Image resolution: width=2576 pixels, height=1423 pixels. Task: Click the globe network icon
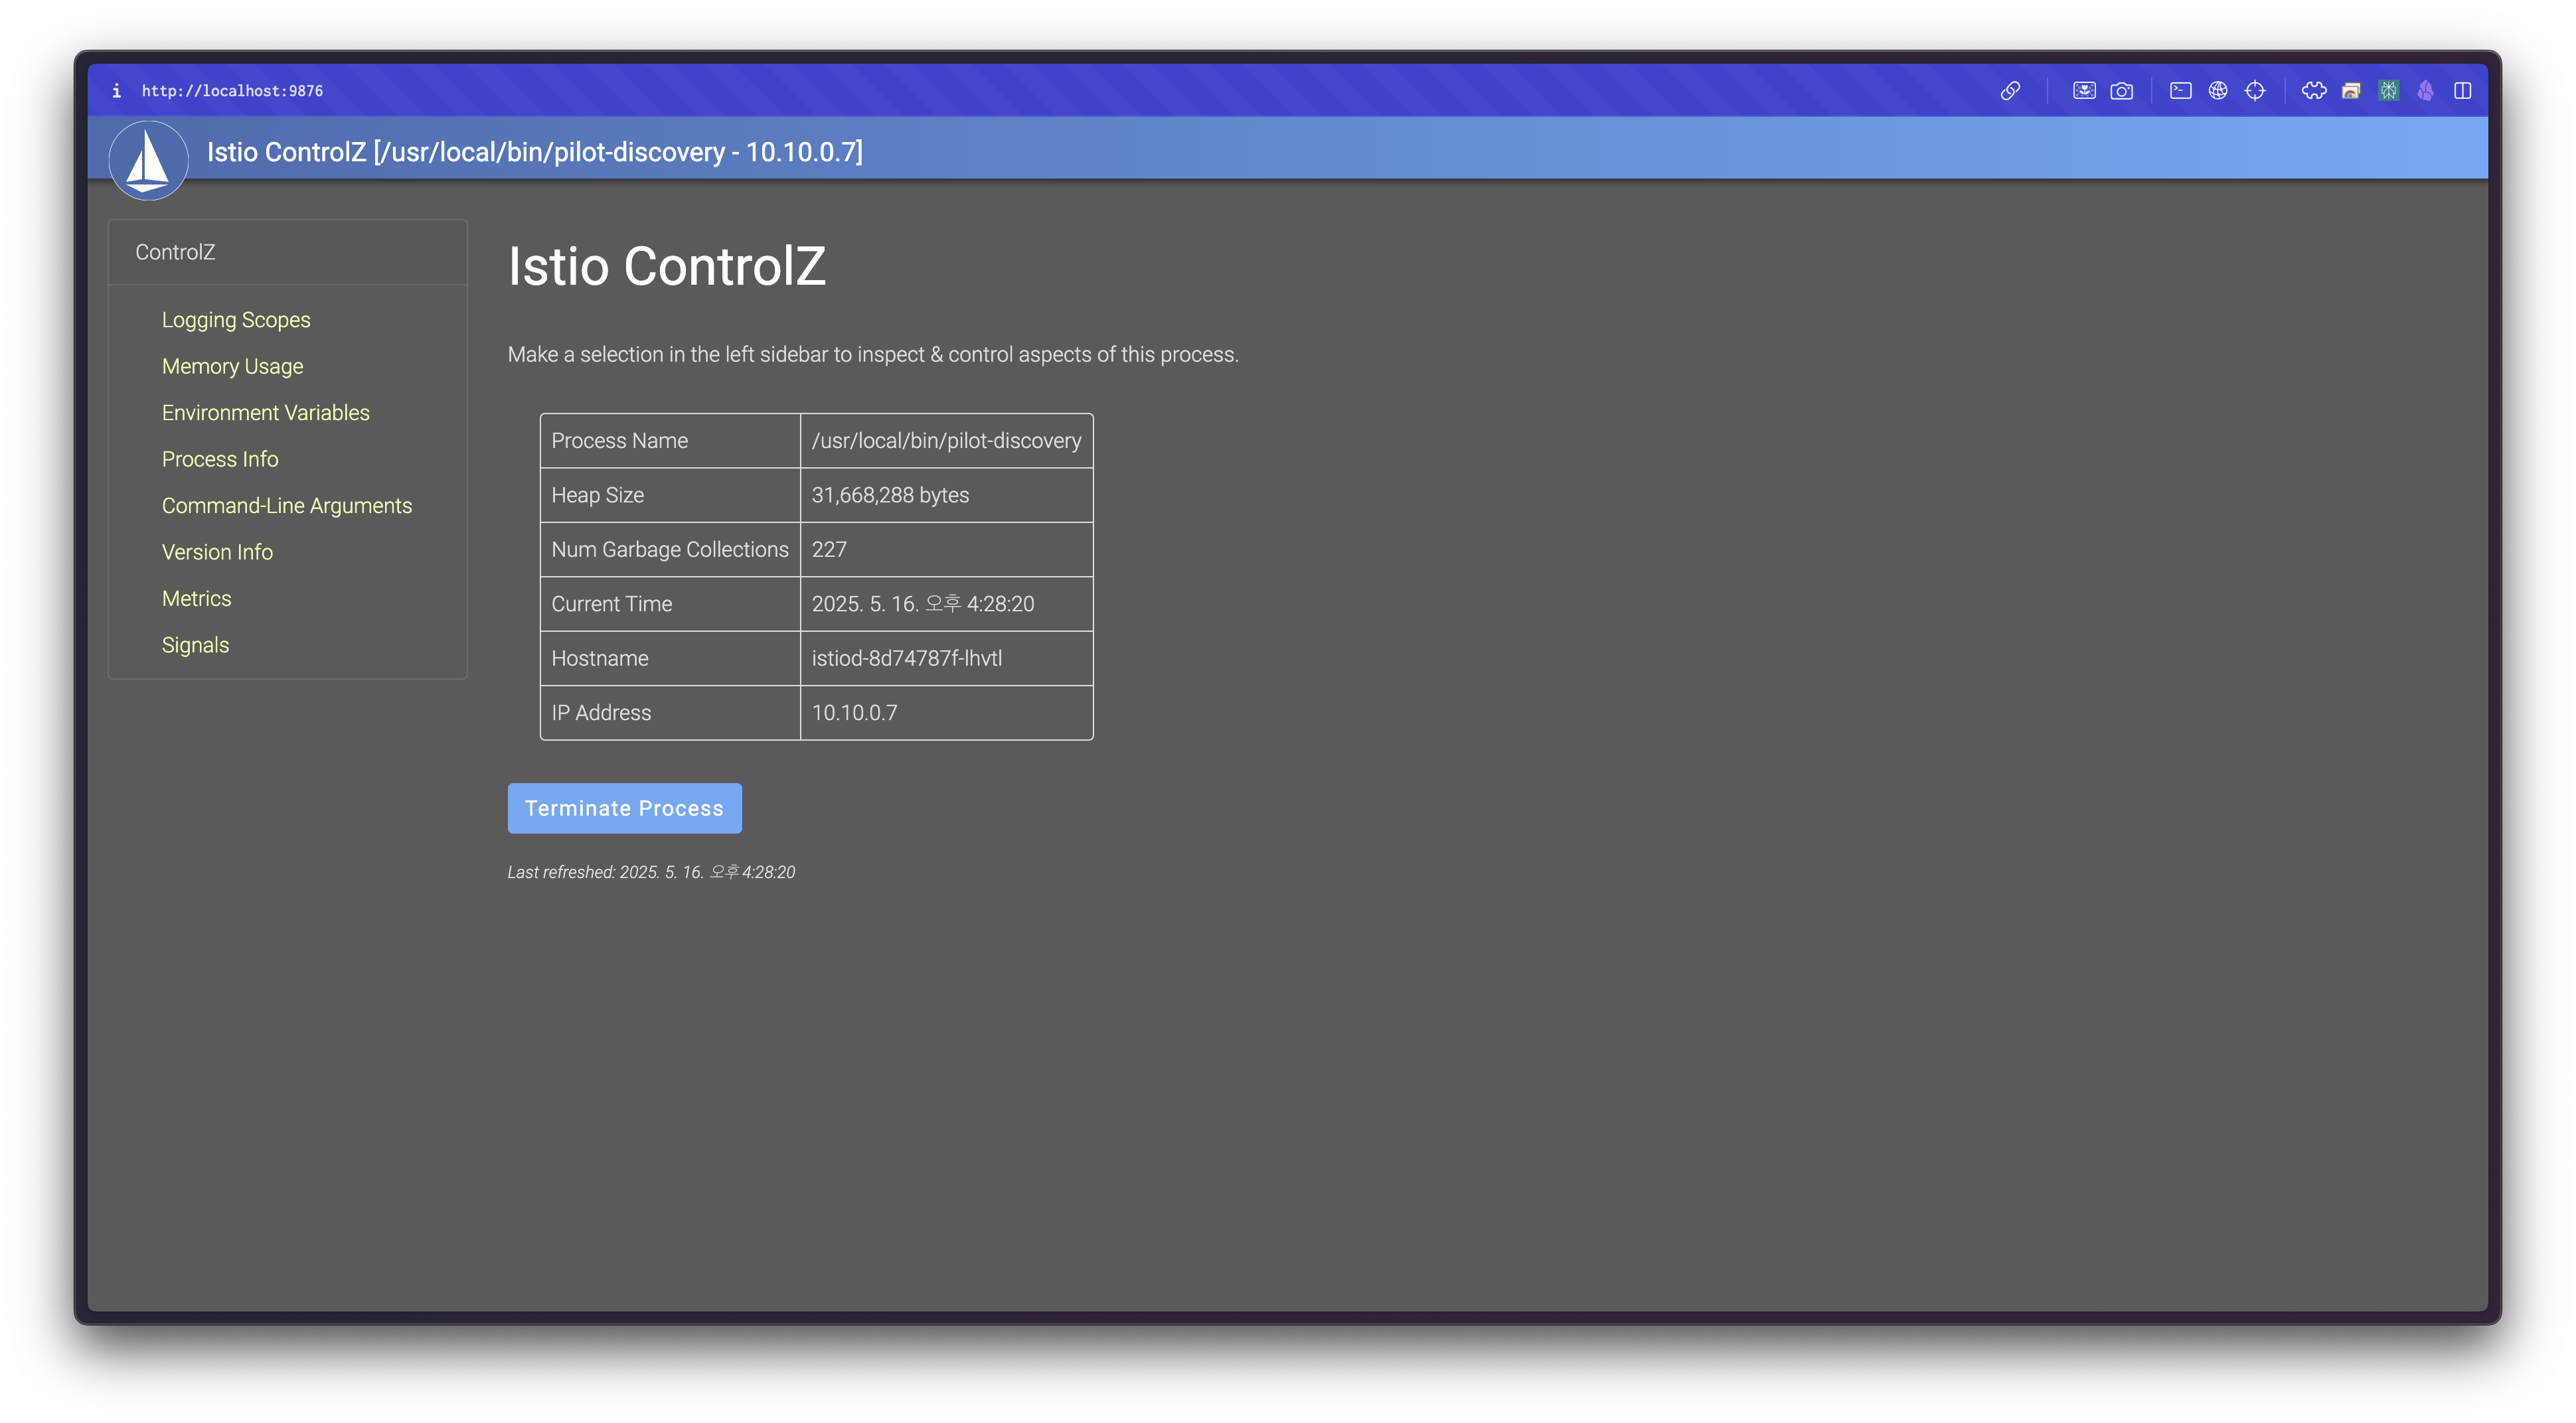click(x=2218, y=91)
